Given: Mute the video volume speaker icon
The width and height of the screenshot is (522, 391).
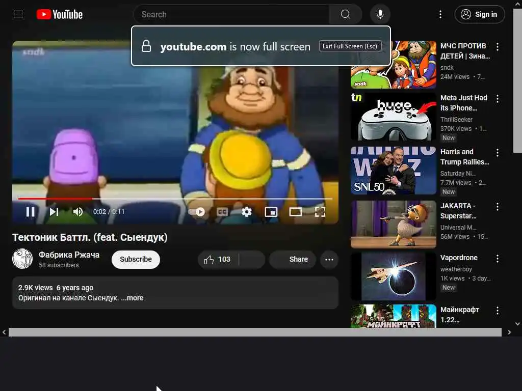Looking at the screenshot, I should [x=78, y=212].
